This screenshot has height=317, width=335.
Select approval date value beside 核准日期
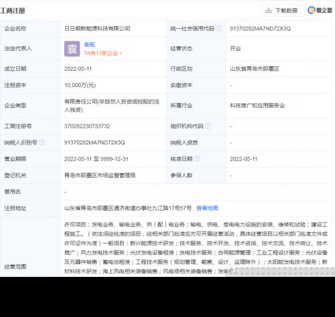[244, 159]
